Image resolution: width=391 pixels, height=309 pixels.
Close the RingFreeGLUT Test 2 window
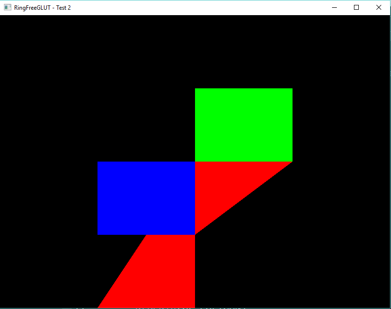(x=379, y=7)
